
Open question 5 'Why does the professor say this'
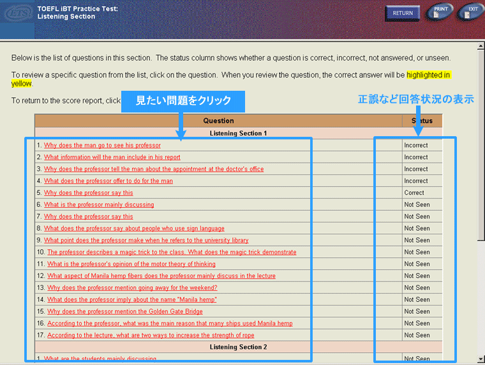[89, 192]
